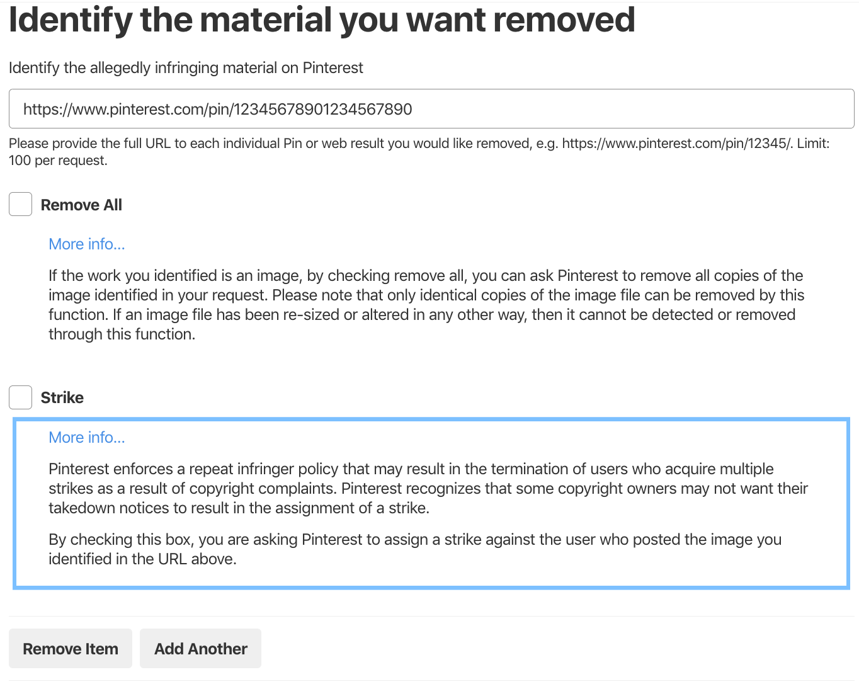Click the Strike heading label

(x=62, y=397)
